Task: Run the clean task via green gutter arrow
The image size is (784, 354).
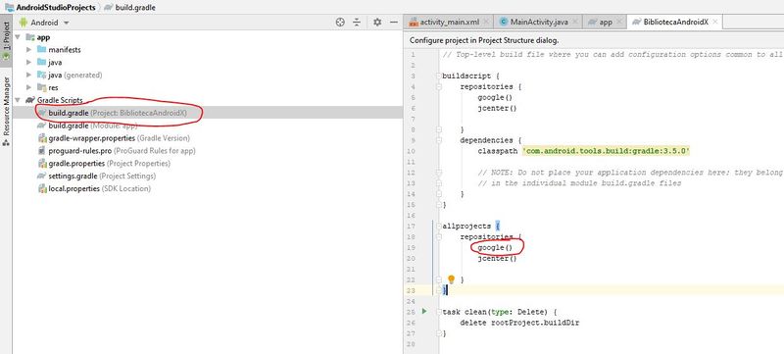Action: coord(424,311)
